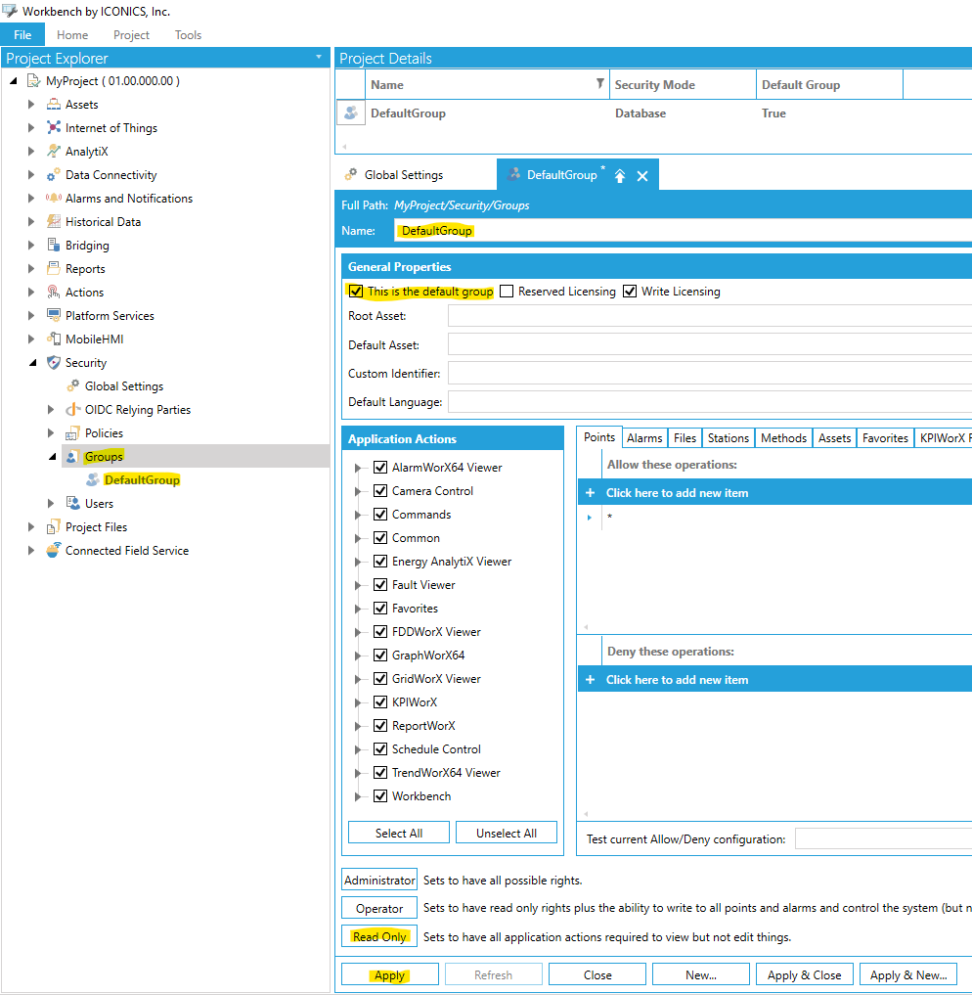The image size is (972, 995).
Task: Click 'Click here to add new item' under Allow
Action: coord(677,493)
